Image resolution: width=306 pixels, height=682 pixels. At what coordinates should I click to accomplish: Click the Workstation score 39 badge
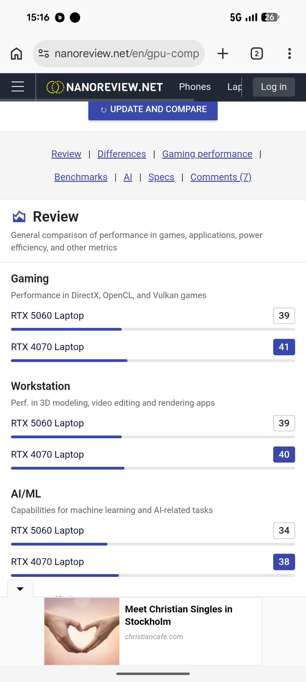tap(284, 423)
